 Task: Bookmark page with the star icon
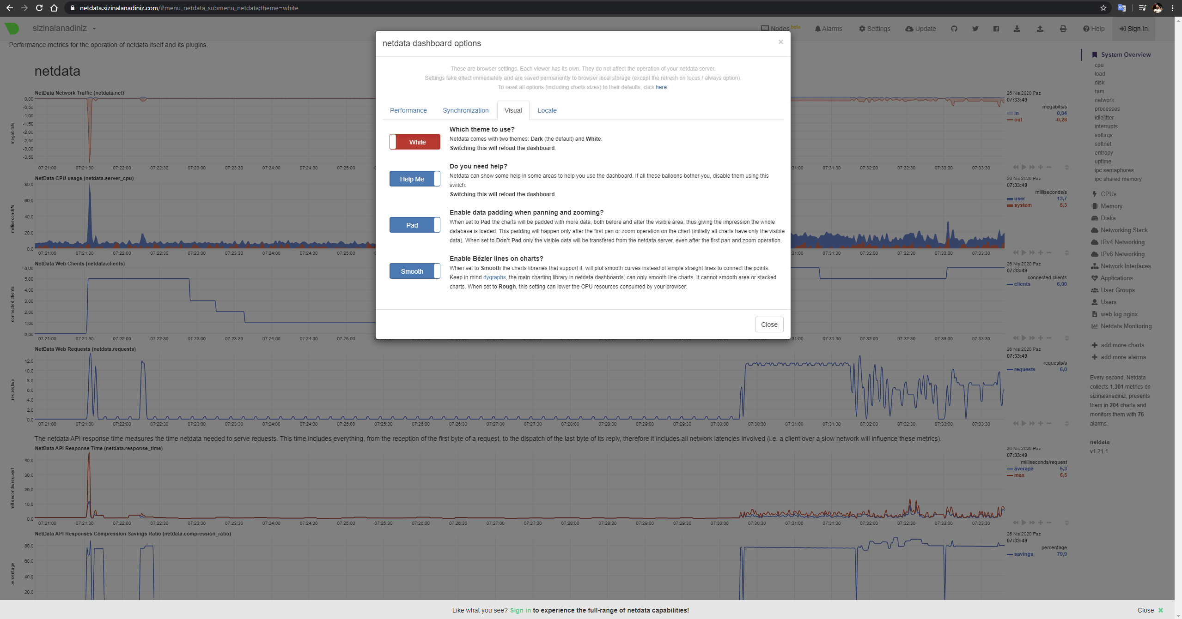[1103, 8]
